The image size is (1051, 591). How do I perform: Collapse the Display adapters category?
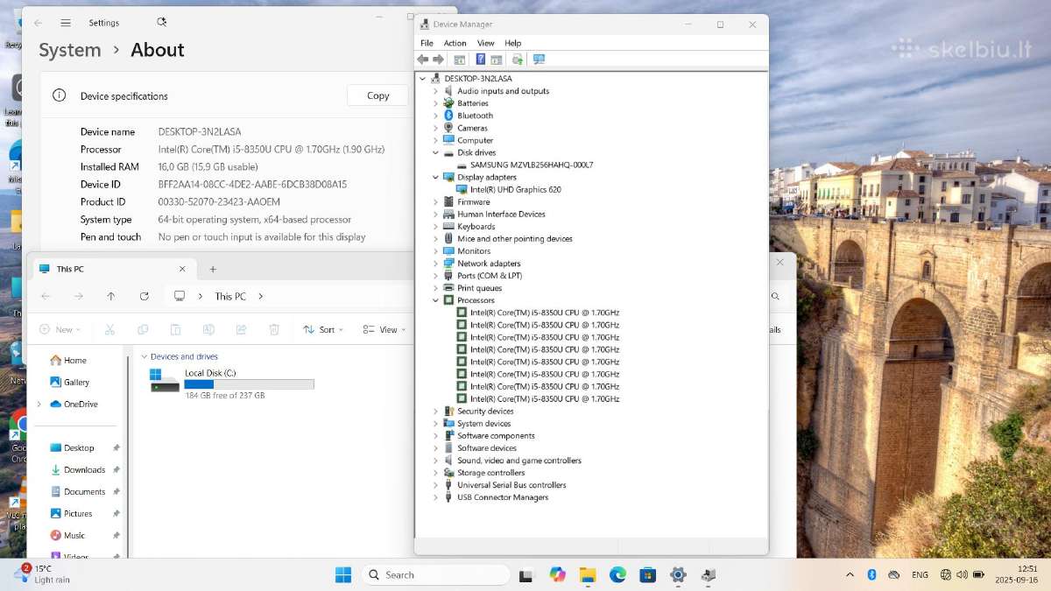tap(435, 177)
